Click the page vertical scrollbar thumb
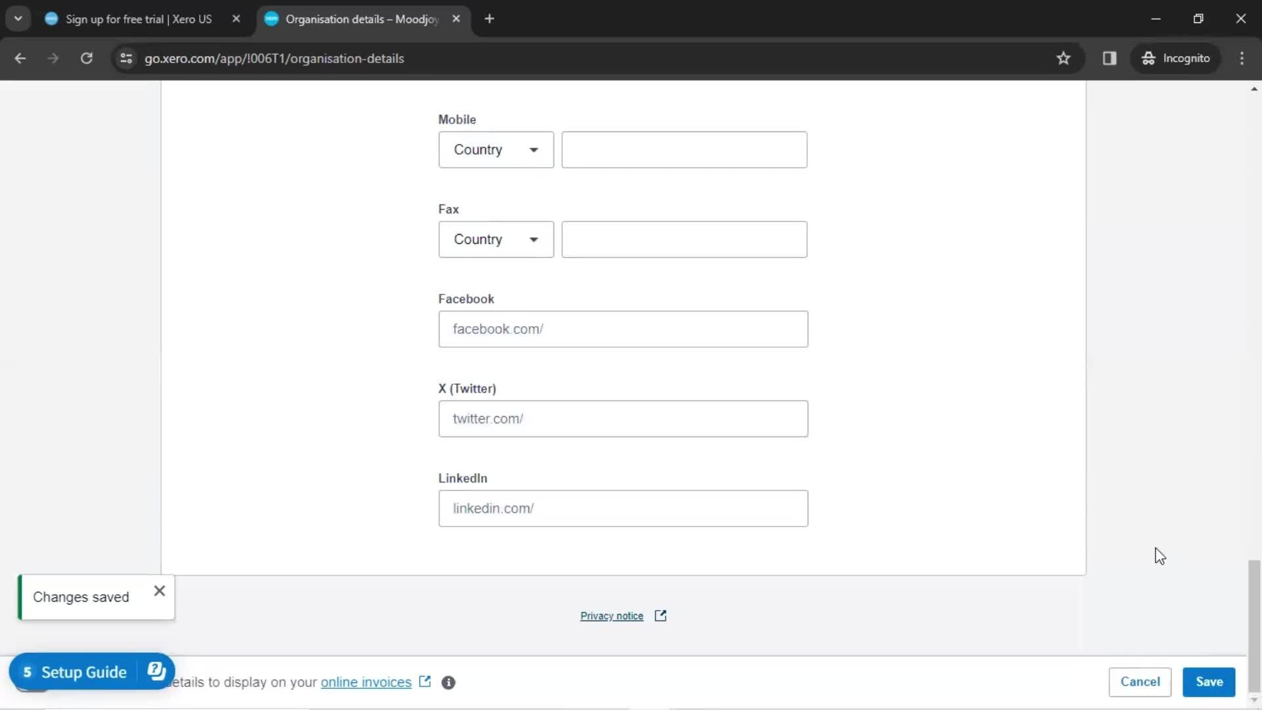 [1254, 626]
